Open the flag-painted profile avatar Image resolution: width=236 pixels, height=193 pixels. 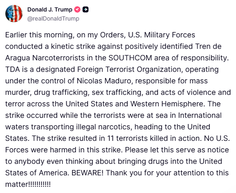tap(14, 14)
